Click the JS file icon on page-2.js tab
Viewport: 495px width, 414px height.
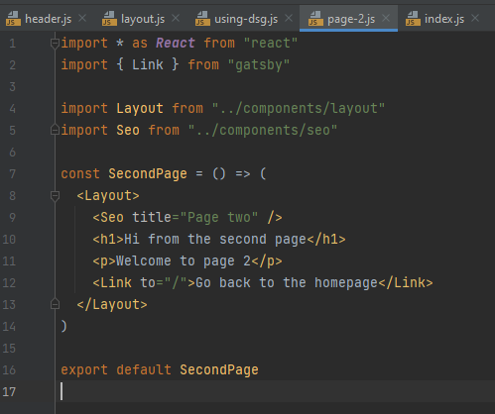click(315, 19)
